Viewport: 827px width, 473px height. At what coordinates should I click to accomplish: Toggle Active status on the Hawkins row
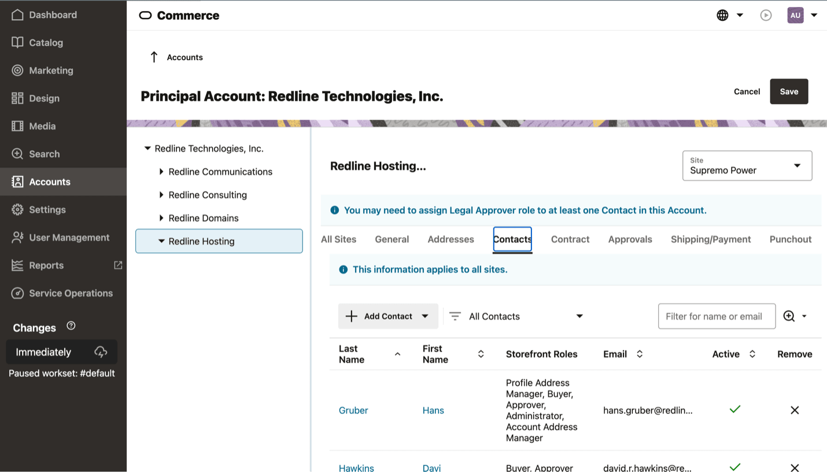pyautogui.click(x=734, y=467)
